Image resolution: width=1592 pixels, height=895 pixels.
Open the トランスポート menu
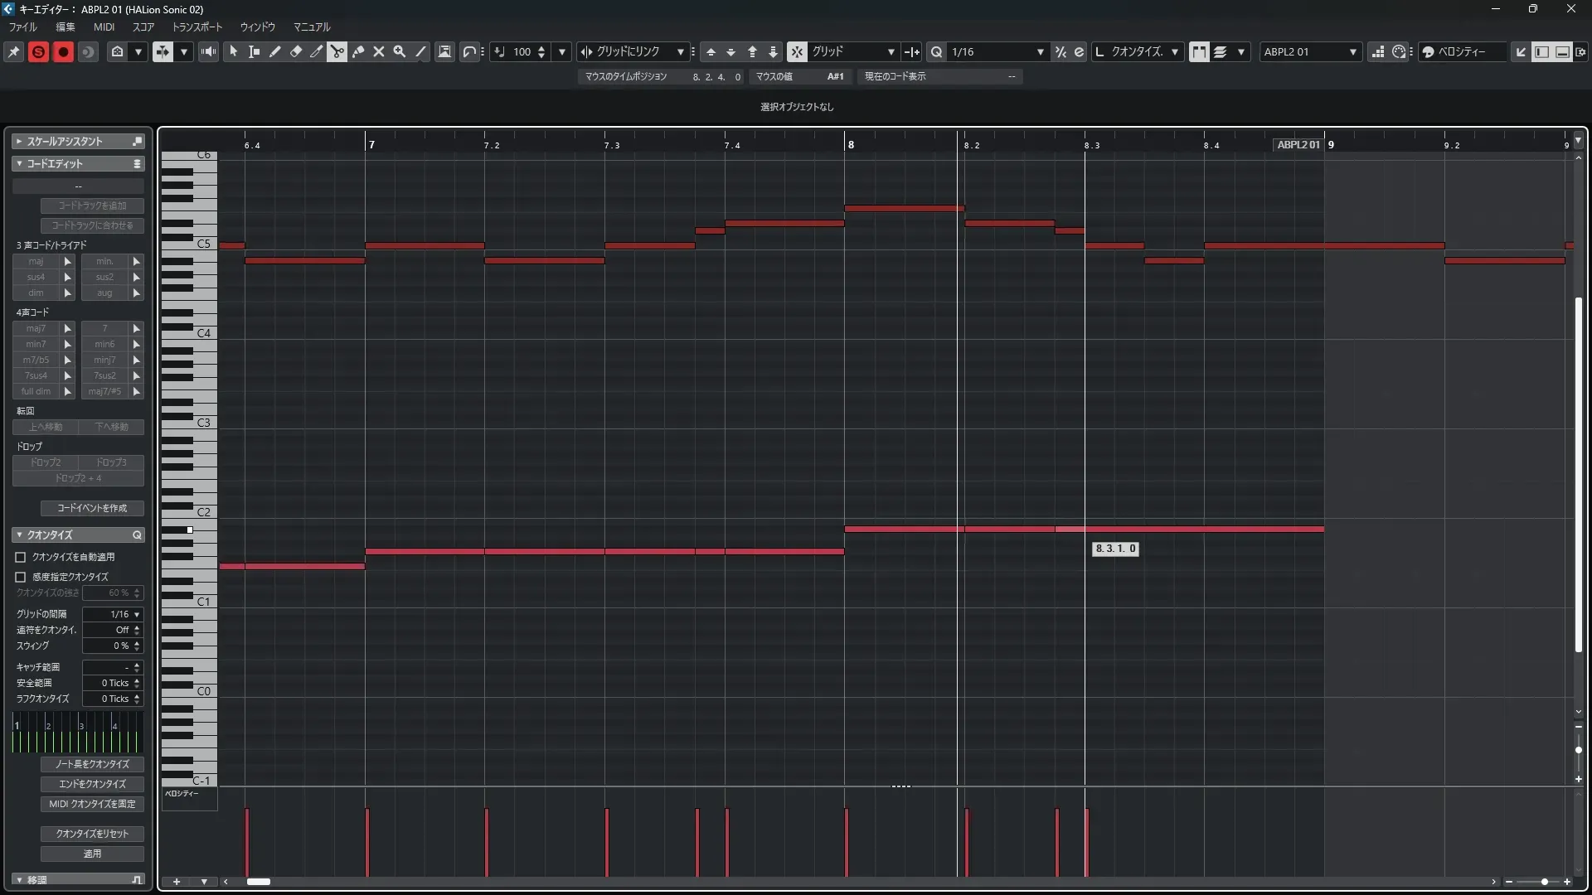(x=197, y=27)
